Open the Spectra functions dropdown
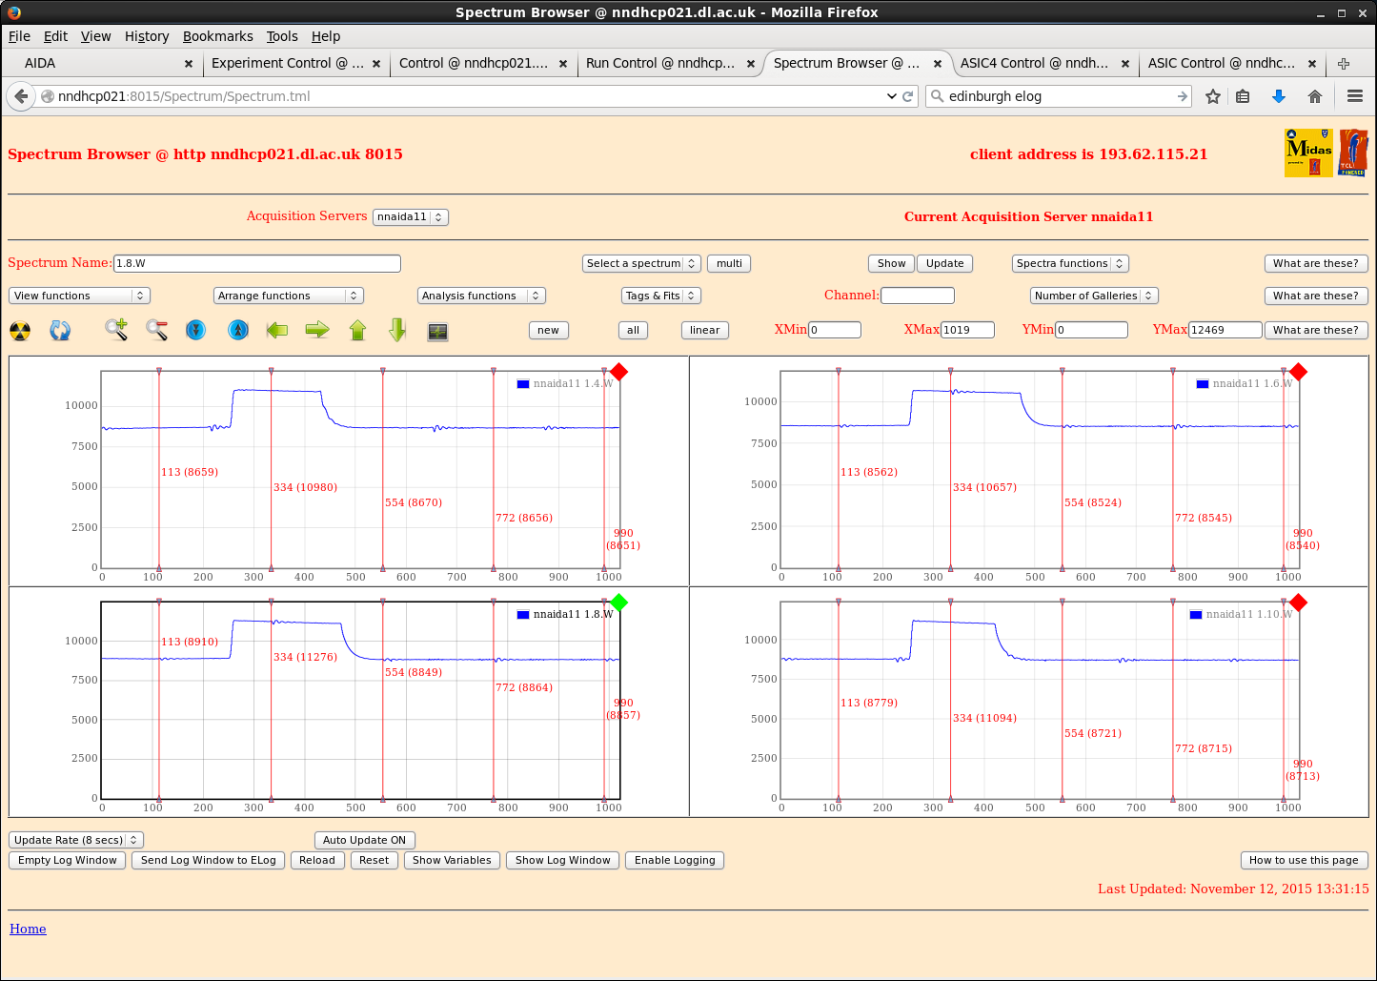The image size is (1377, 981). [x=1070, y=263]
